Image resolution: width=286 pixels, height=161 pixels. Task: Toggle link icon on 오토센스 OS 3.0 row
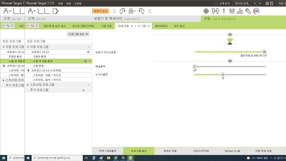[x=88, y=52]
